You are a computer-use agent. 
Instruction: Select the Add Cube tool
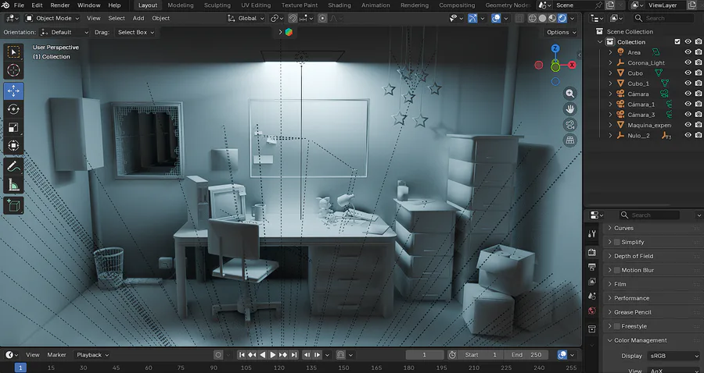click(x=13, y=205)
